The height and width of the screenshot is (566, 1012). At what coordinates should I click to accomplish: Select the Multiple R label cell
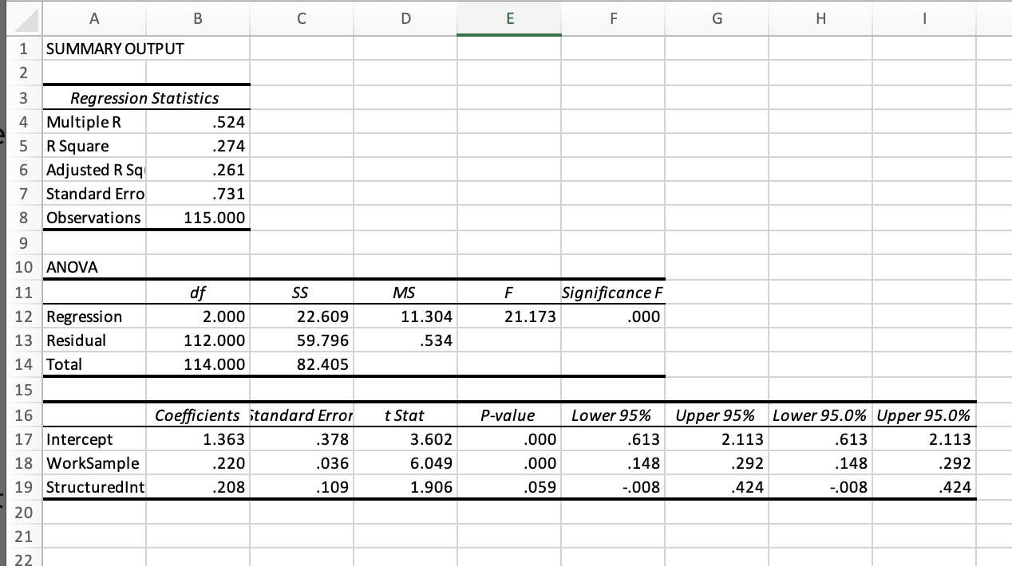click(93, 121)
